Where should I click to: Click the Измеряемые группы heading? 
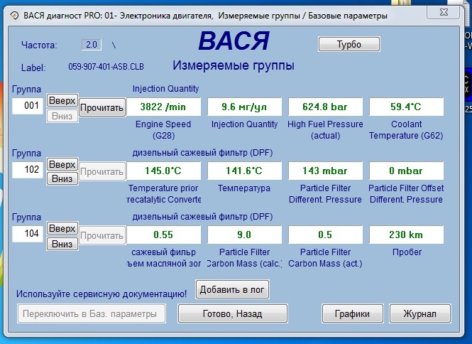[234, 65]
